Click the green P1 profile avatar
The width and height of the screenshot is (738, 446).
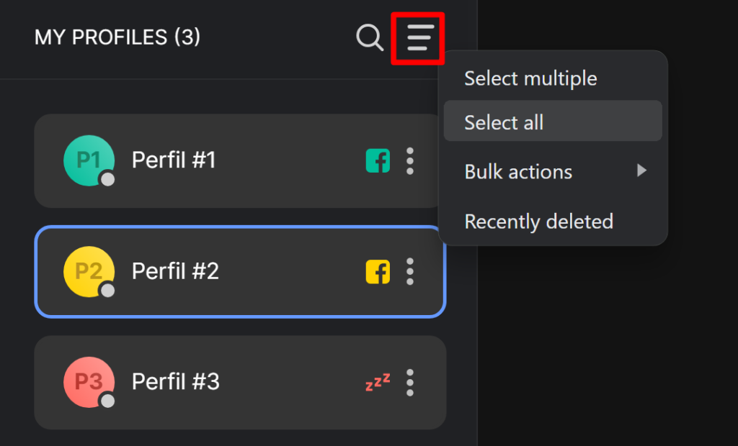point(89,160)
